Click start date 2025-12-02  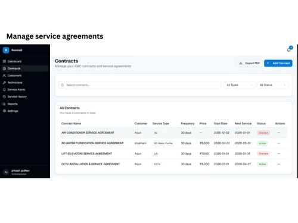[222, 133]
